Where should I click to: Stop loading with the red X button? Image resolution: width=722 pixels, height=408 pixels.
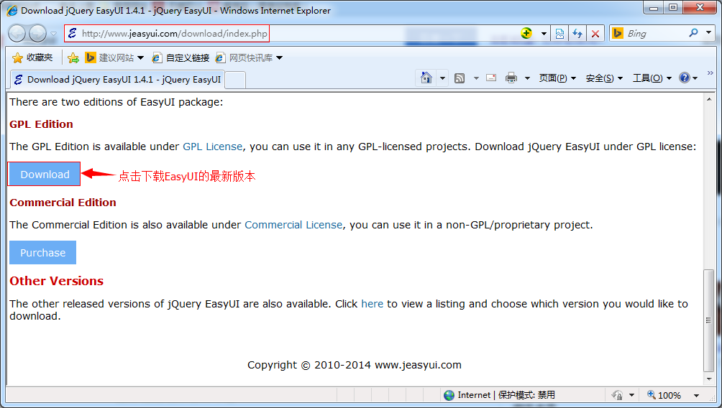tap(595, 34)
